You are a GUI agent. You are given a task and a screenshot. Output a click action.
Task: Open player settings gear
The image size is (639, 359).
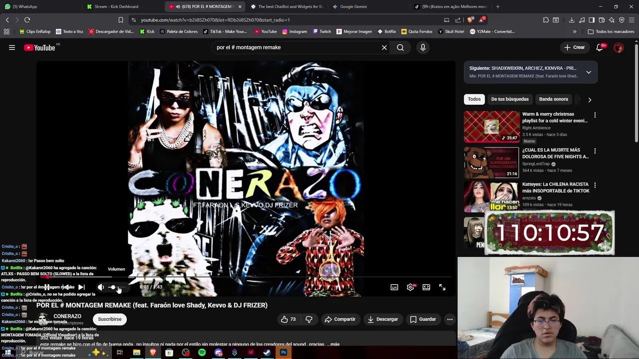[410, 287]
